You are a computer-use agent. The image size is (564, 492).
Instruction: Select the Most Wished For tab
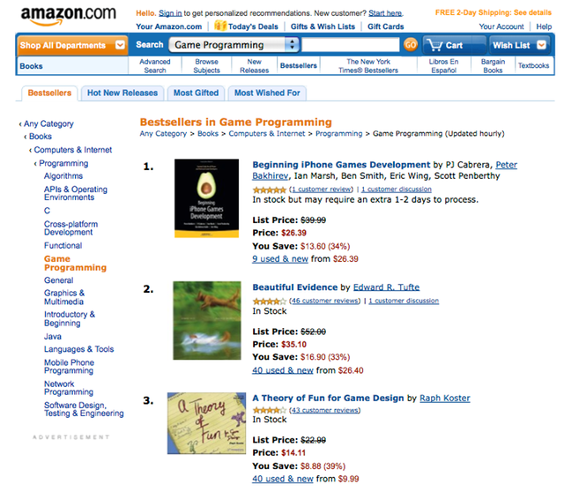pyautogui.click(x=267, y=93)
